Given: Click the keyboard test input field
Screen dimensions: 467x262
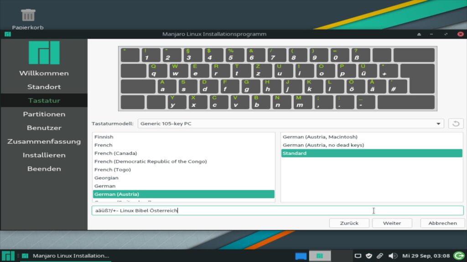Looking at the screenshot, I should [x=278, y=211].
